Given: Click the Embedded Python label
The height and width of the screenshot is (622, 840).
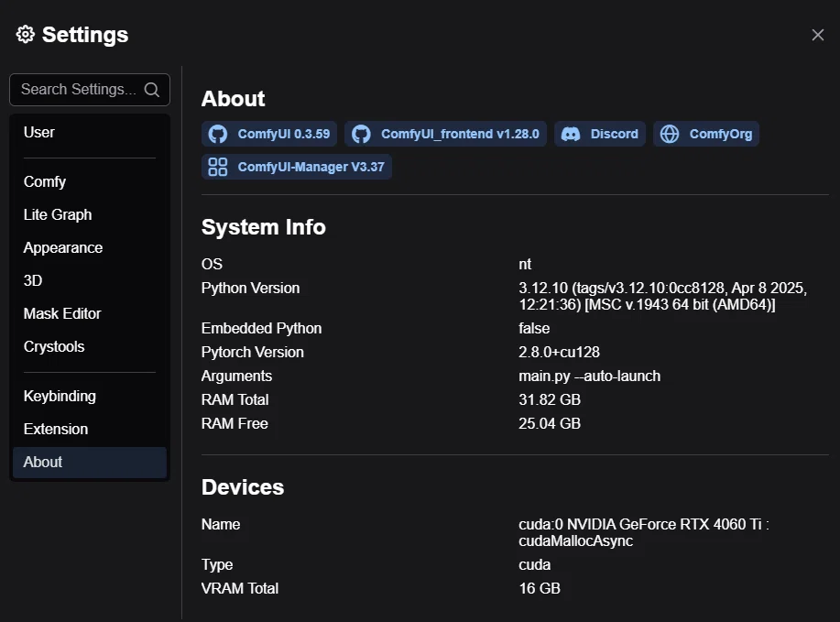Looking at the screenshot, I should [x=261, y=329].
